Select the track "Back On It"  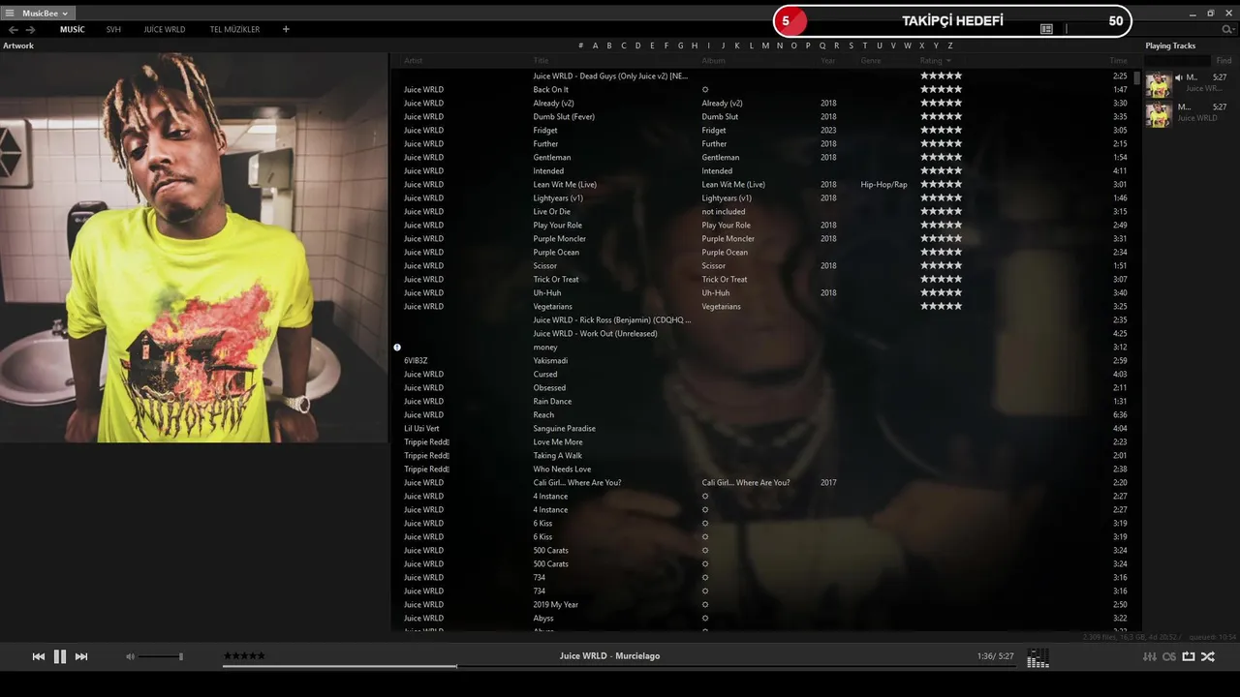550,89
